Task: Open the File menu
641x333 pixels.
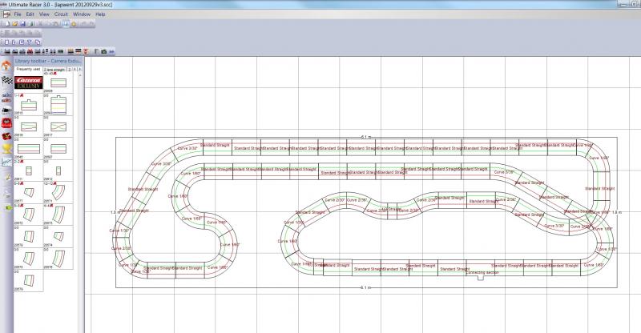Action: pos(18,14)
